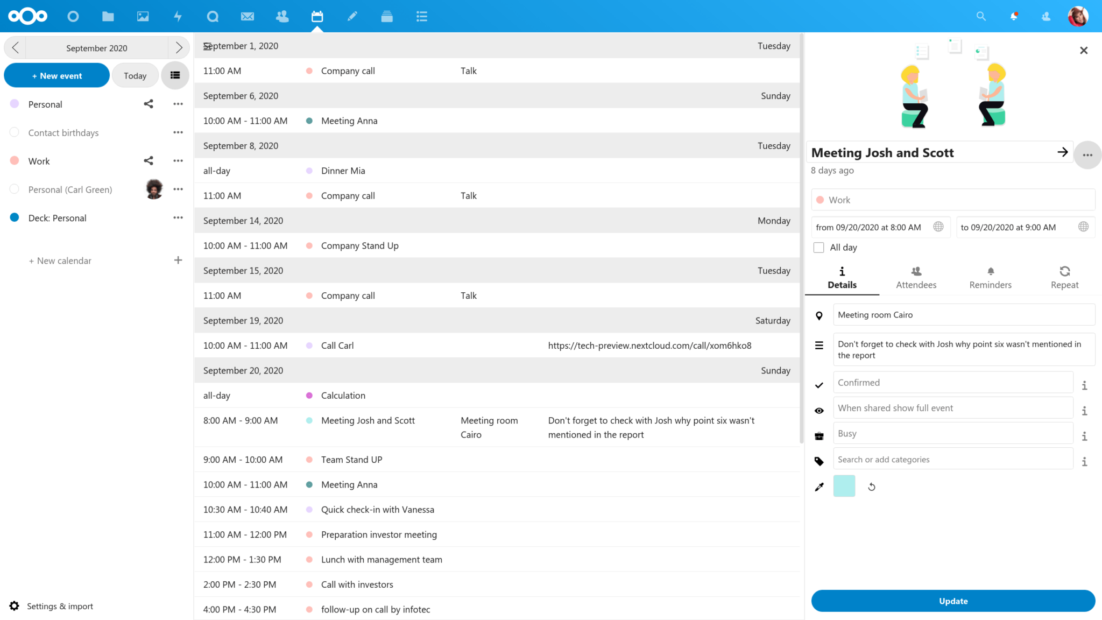Enable the All day checkbox for the event
The height and width of the screenshot is (620, 1102).
(818, 247)
